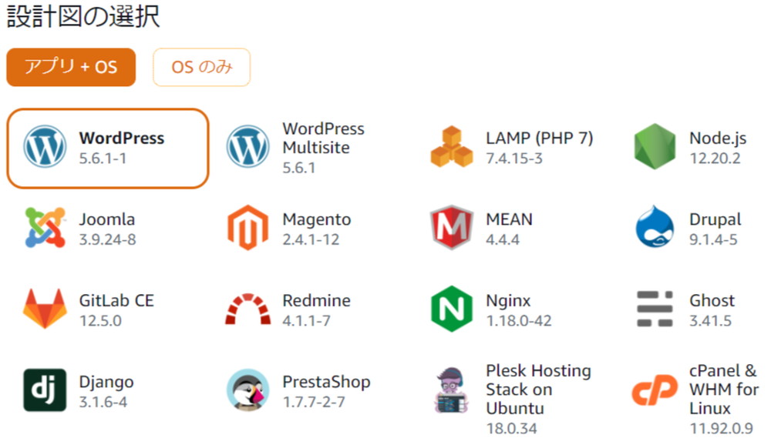
Task: Click the LAMP (PHP 7) orange cubes icon
Action: point(451,146)
